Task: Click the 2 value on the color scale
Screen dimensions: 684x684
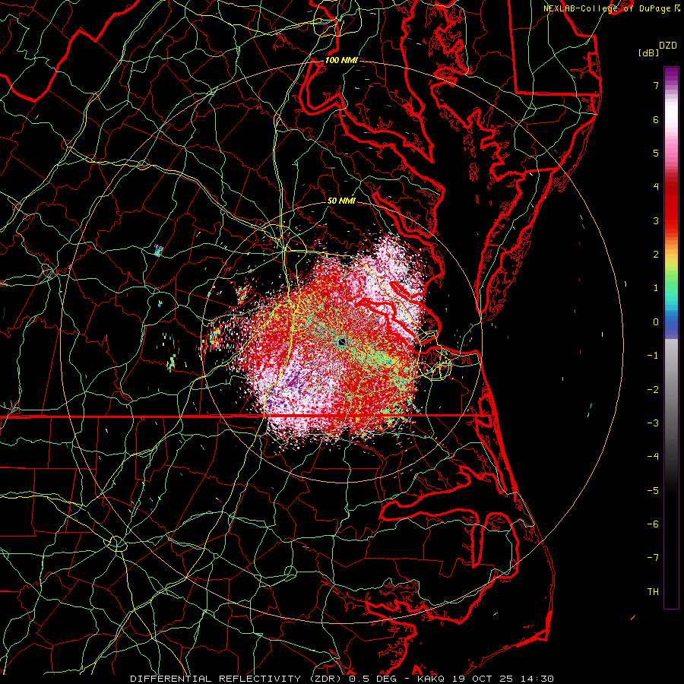Action: tap(656, 255)
